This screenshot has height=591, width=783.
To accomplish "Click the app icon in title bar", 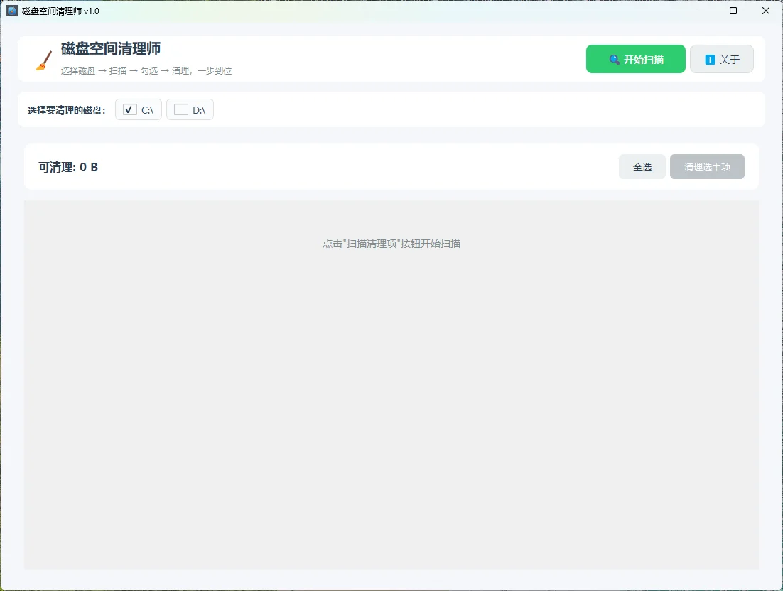I will (12, 11).
